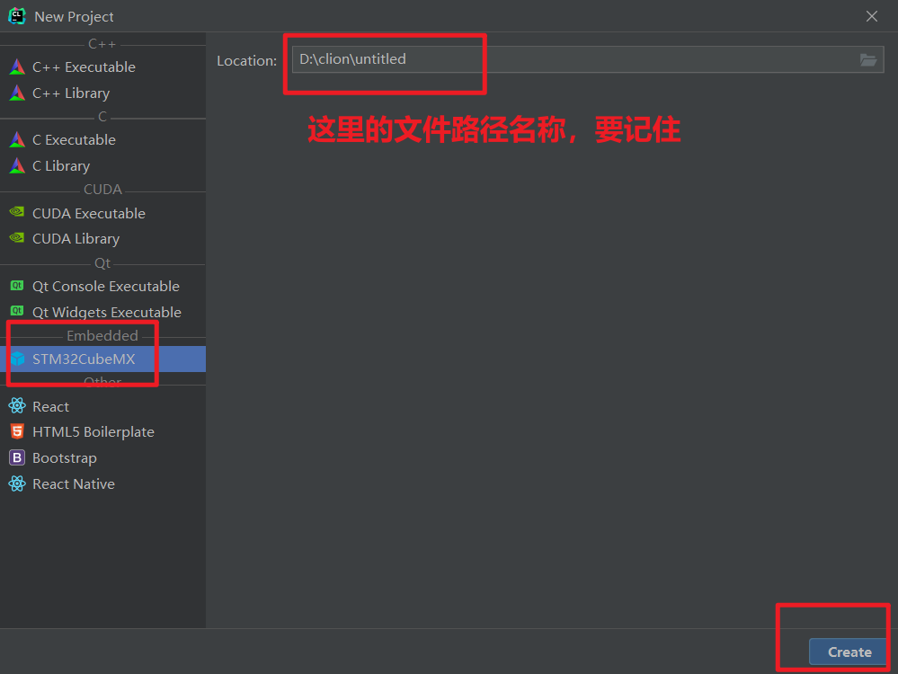Open the folder browser for Location
The width and height of the screenshot is (898, 674).
(867, 60)
